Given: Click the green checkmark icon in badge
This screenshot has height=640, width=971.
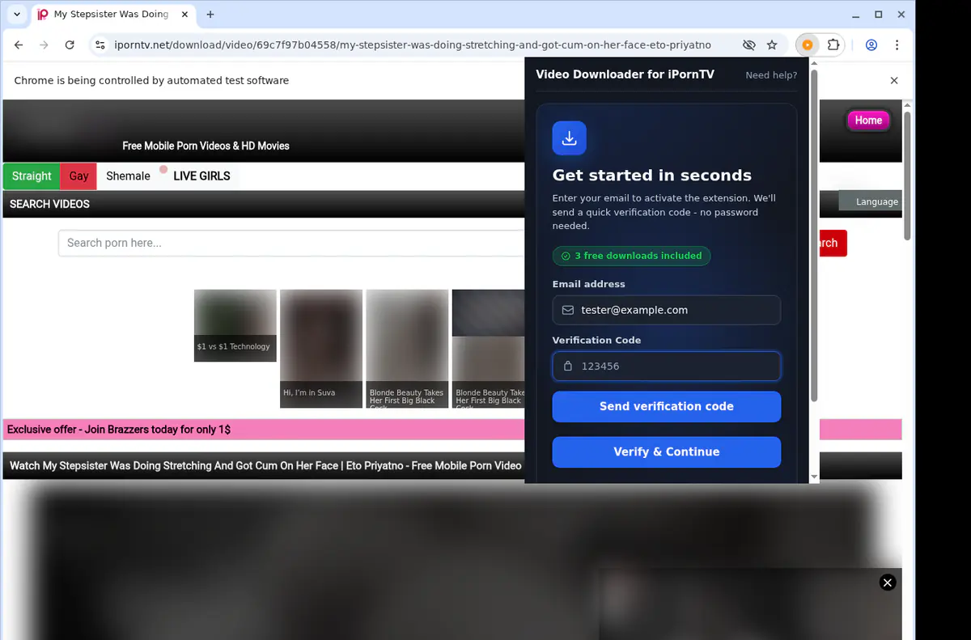Looking at the screenshot, I should [x=566, y=256].
